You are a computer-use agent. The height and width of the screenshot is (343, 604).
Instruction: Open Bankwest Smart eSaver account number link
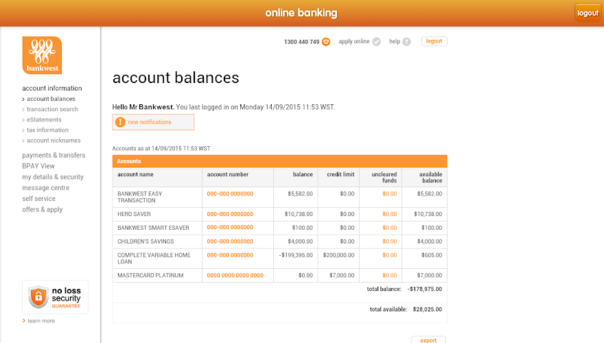coord(230,228)
